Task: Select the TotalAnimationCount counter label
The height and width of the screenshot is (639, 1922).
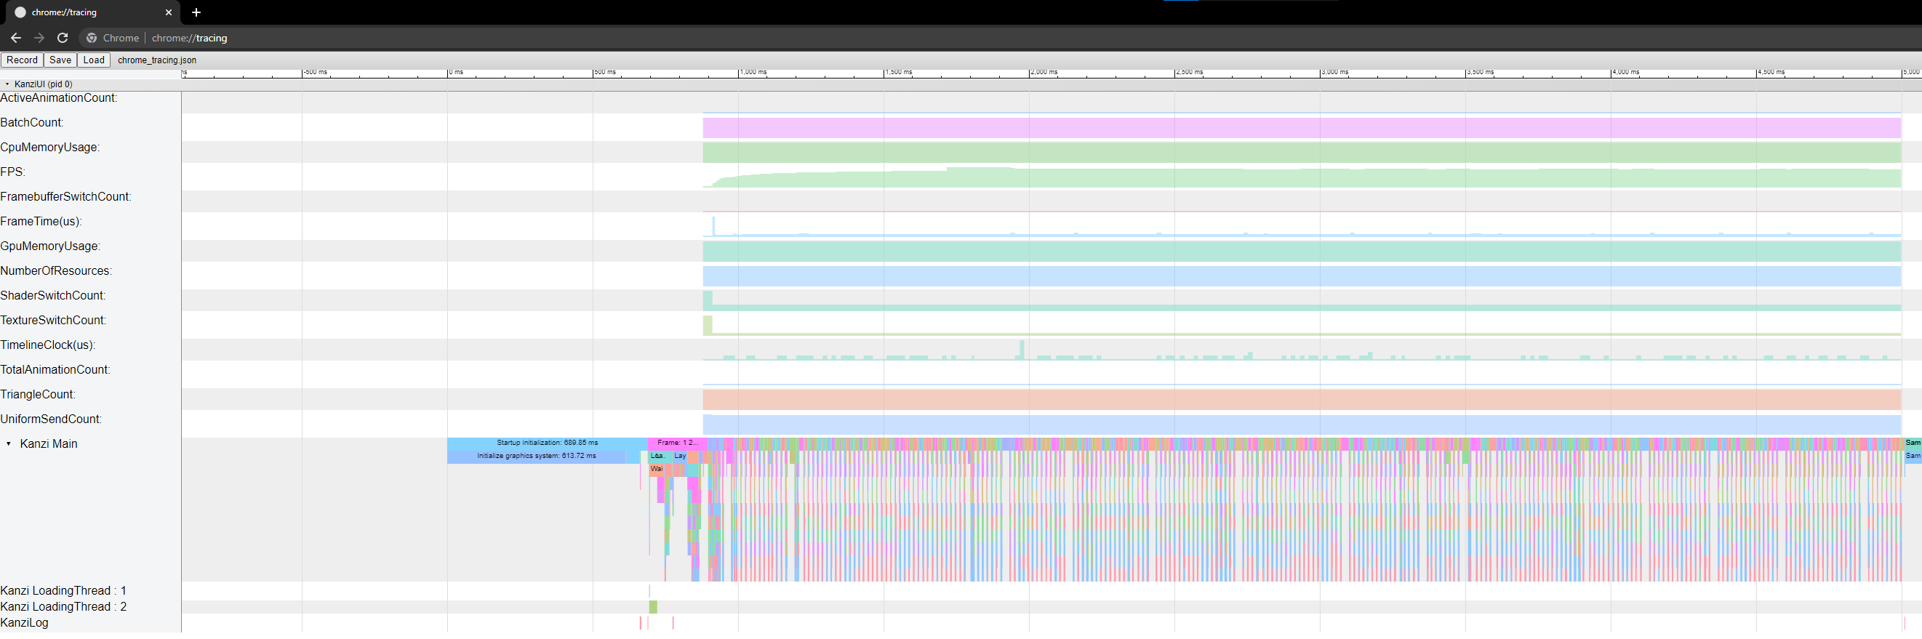Action: click(55, 370)
